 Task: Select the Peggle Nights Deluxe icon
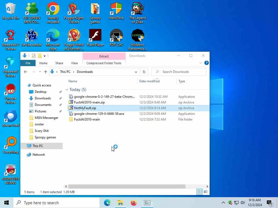coord(74,13)
